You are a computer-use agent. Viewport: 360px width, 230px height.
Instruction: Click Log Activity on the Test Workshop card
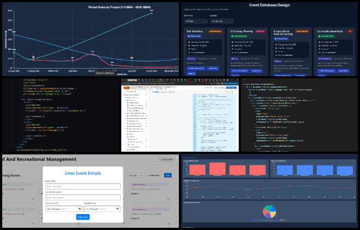(213, 68)
